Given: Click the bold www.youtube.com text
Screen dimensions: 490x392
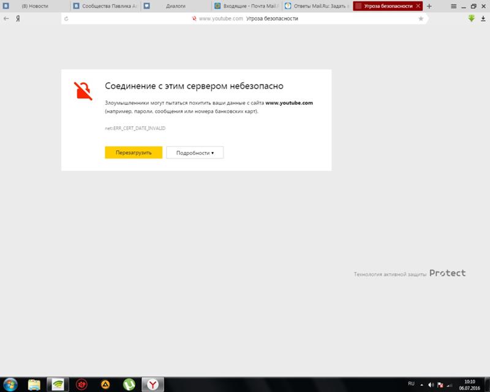Looking at the screenshot, I should 289,103.
